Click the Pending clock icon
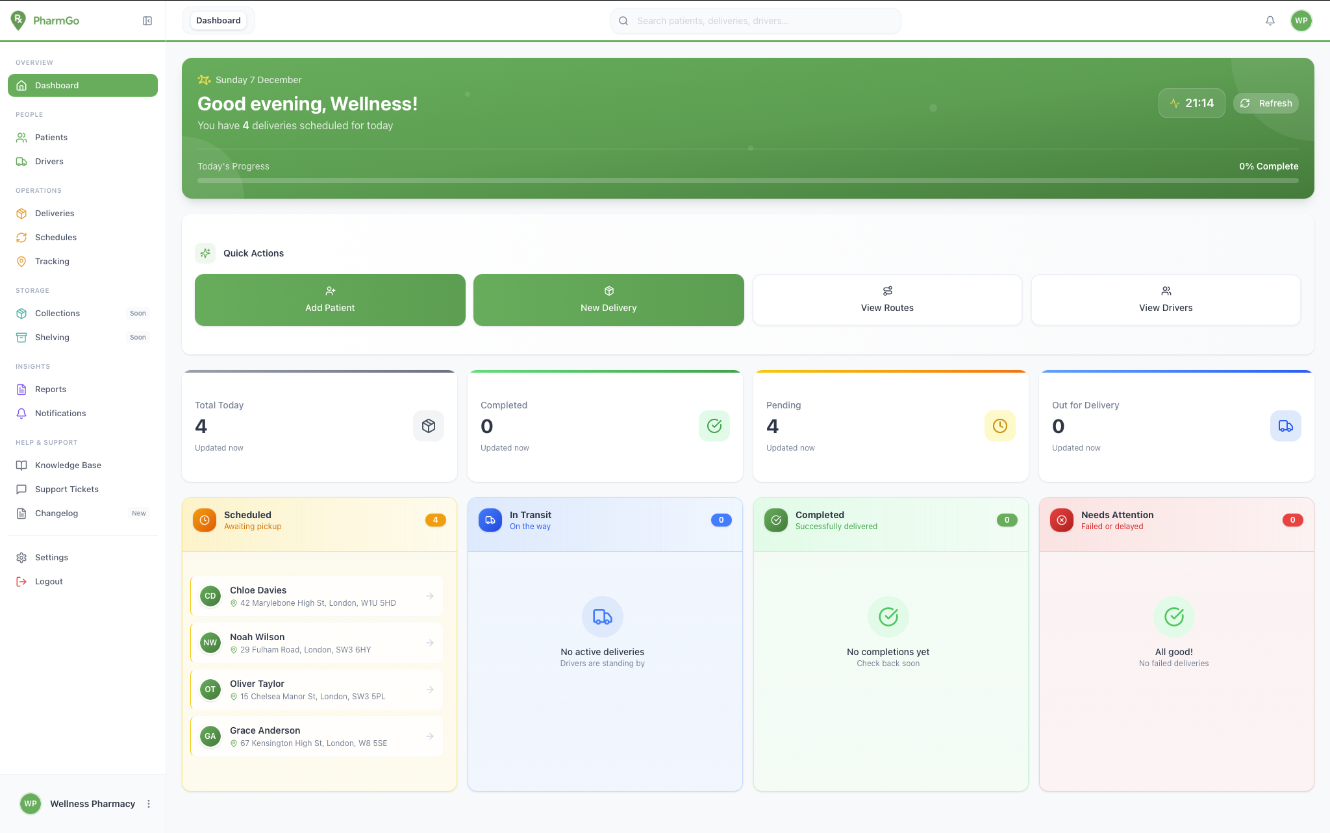 999,426
